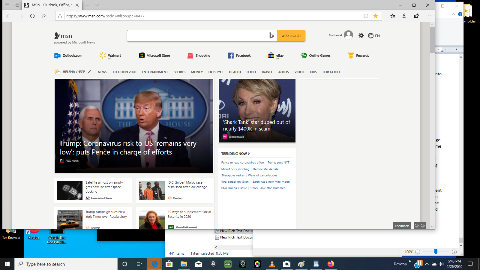Open the SPORTS category

coord(179,72)
